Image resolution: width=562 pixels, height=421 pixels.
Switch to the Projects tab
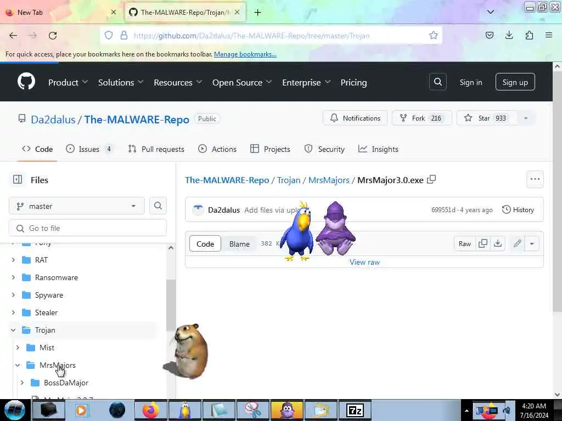click(x=270, y=149)
